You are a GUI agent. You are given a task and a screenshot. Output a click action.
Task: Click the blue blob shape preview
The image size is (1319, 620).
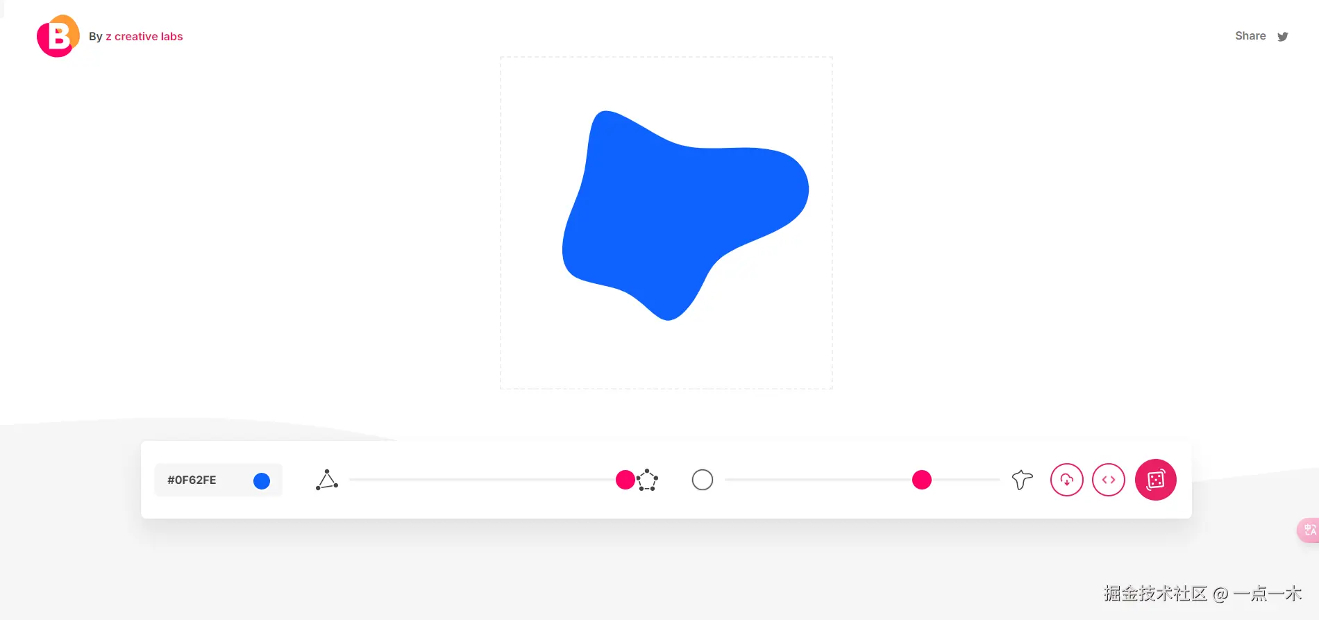click(685, 215)
